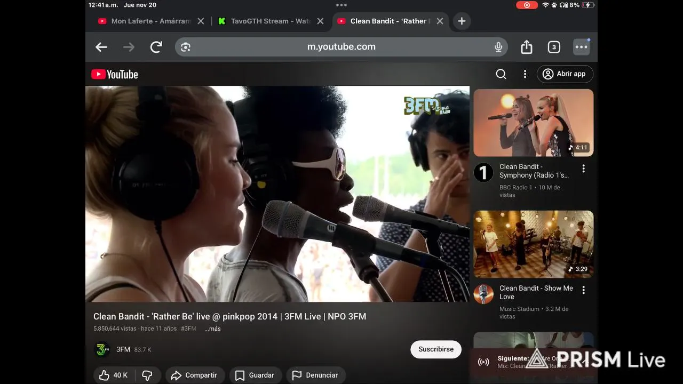Open the tab switcher showing 3 tabs

pyautogui.click(x=554, y=47)
